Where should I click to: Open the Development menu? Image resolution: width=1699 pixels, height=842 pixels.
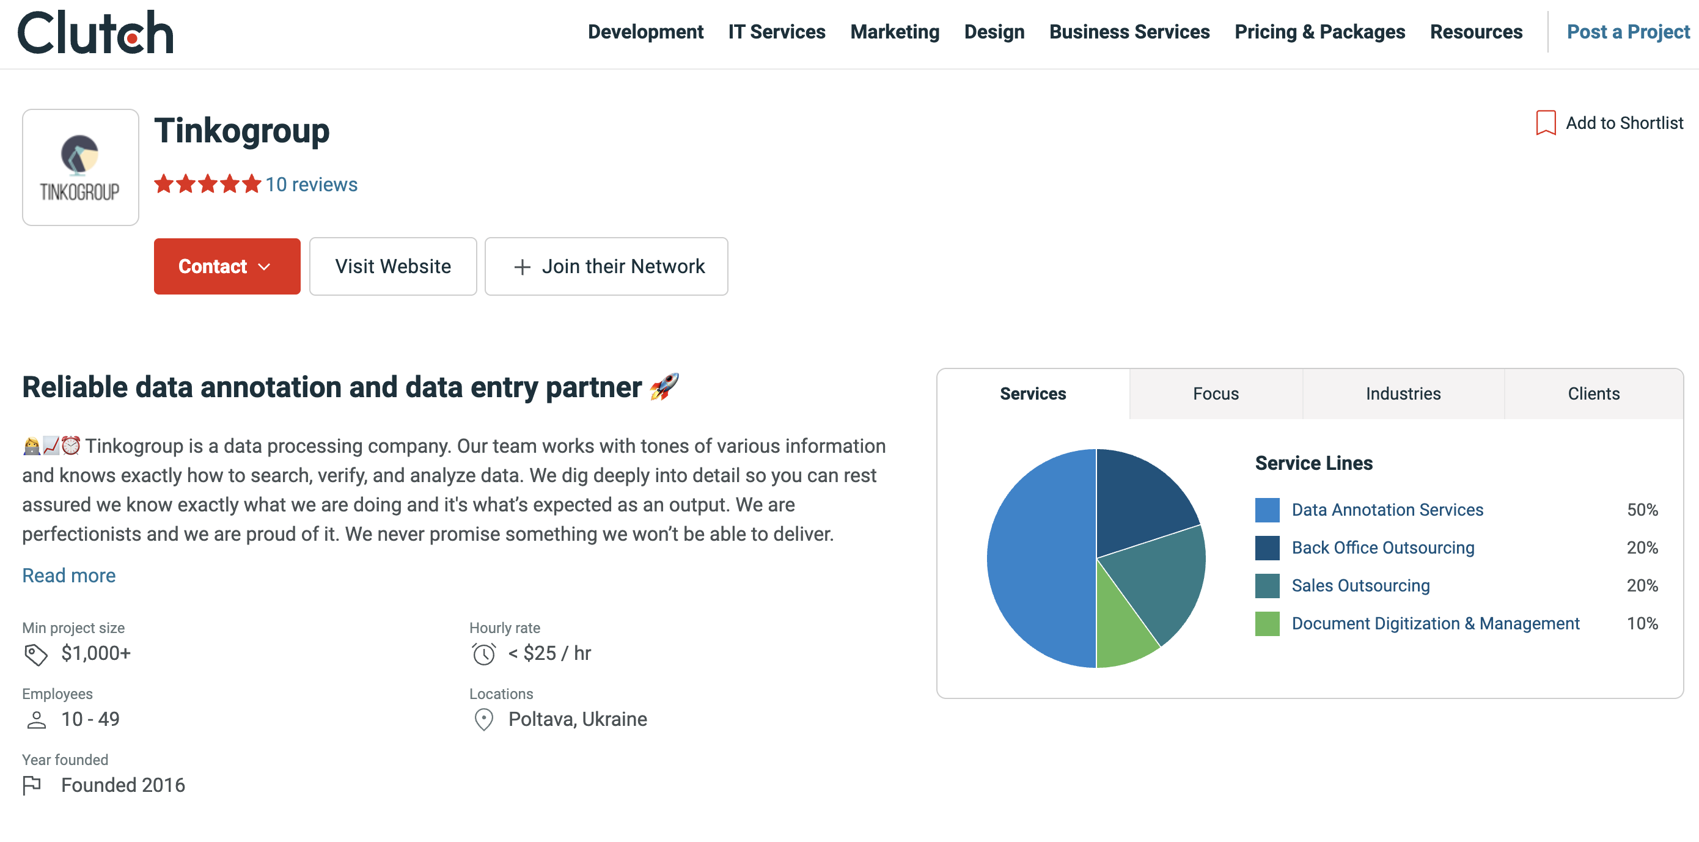coord(645,32)
